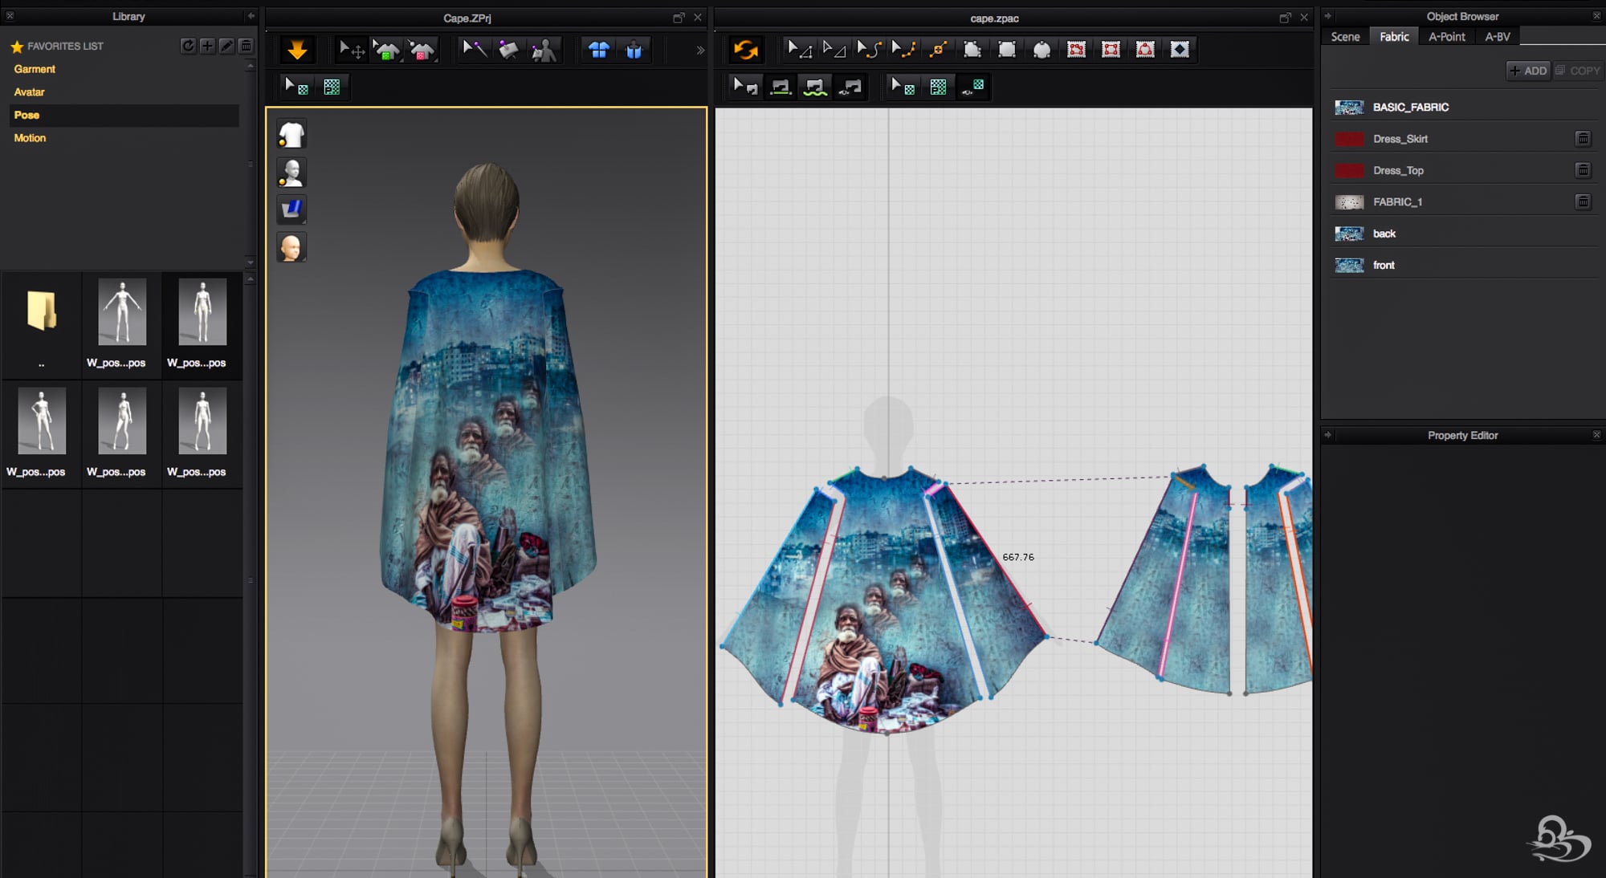Open the Avatar library category
Viewport: 1606px width, 878px height.
[x=29, y=92]
